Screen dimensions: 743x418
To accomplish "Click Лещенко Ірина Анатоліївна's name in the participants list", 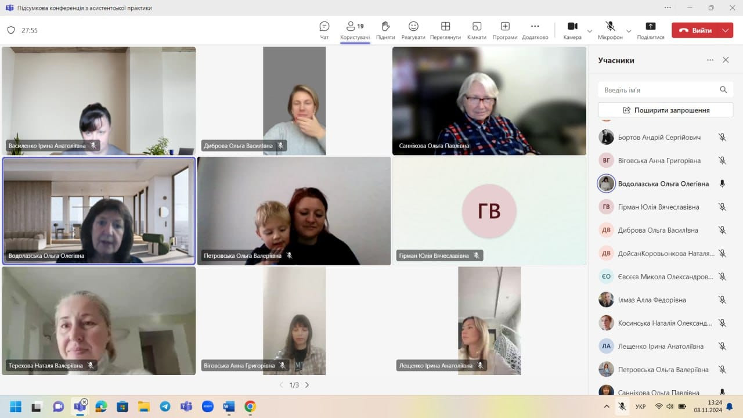I will (661, 347).
